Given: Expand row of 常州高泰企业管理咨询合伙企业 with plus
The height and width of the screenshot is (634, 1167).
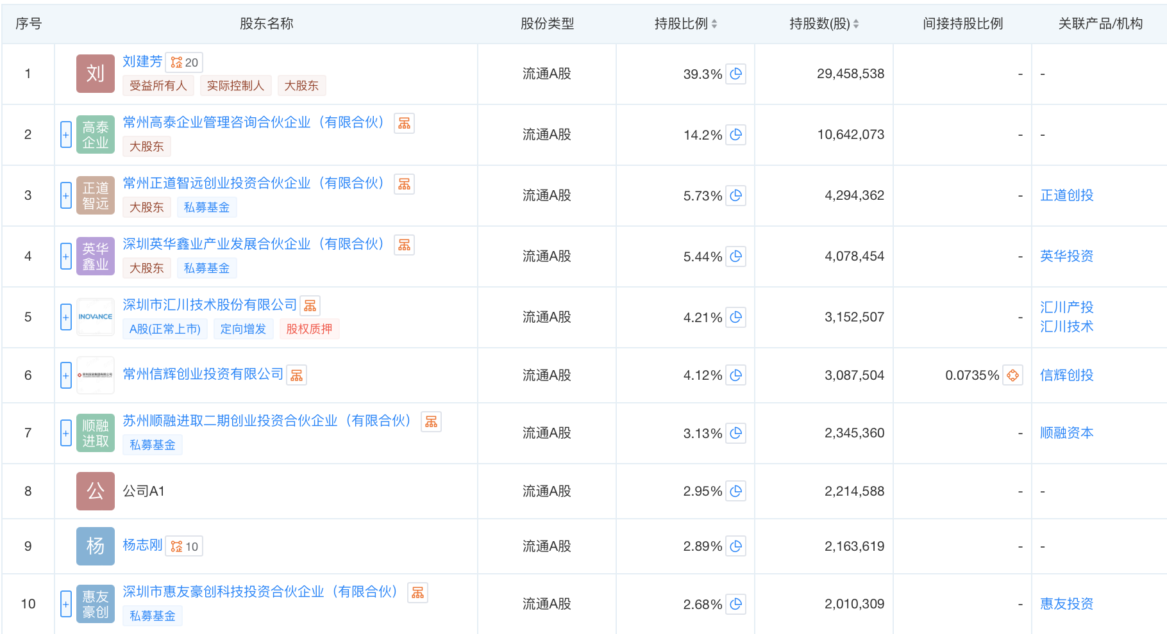Looking at the screenshot, I should pyautogui.click(x=66, y=134).
